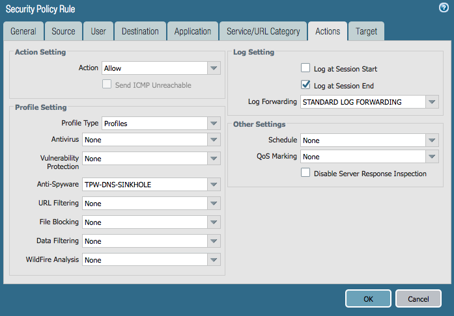
Task: Expand the Schedule dropdown arrow
Action: pos(432,140)
